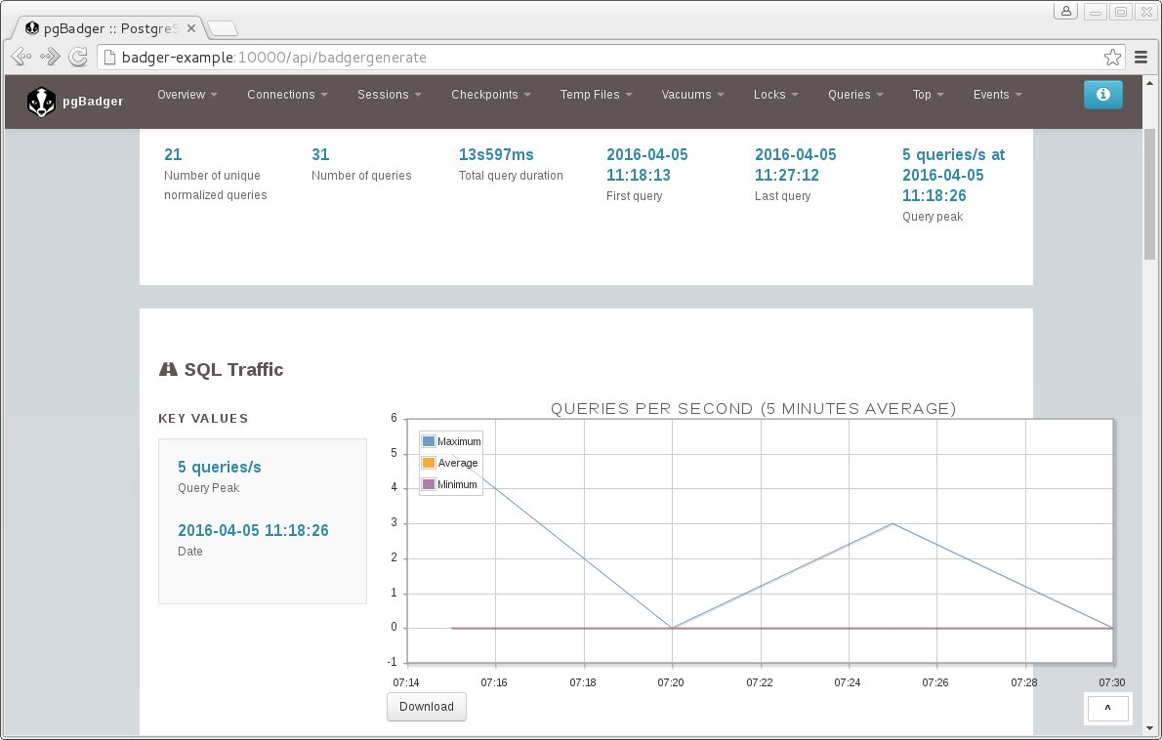Click the blue info button in navbar

coord(1102,95)
